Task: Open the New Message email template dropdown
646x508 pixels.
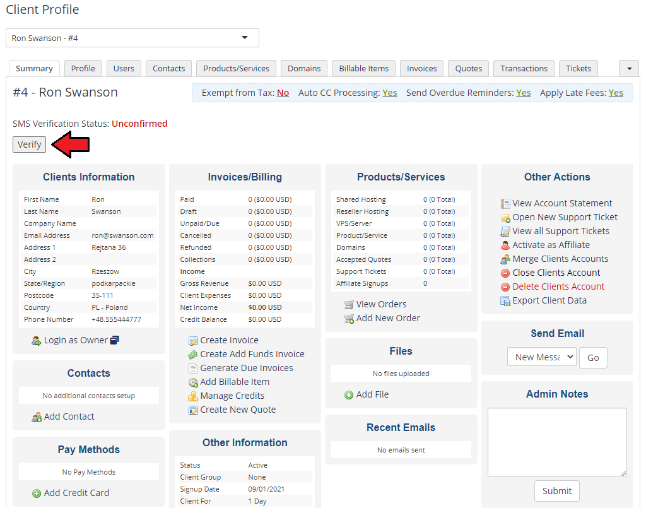Action: (x=541, y=357)
